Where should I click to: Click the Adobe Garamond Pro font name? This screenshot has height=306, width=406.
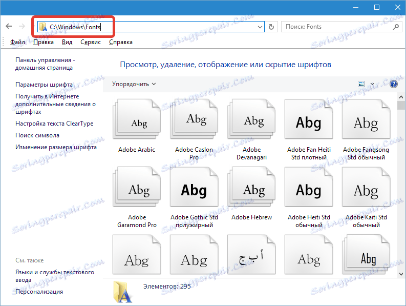[x=137, y=221]
